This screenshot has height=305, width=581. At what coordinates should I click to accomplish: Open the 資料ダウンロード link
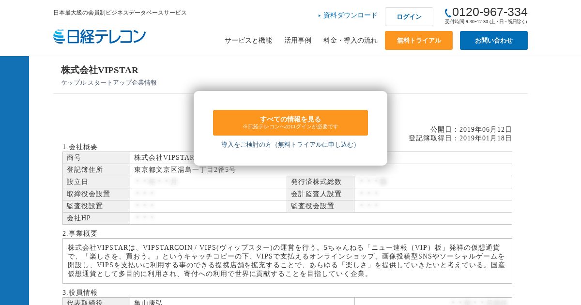click(348, 15)
